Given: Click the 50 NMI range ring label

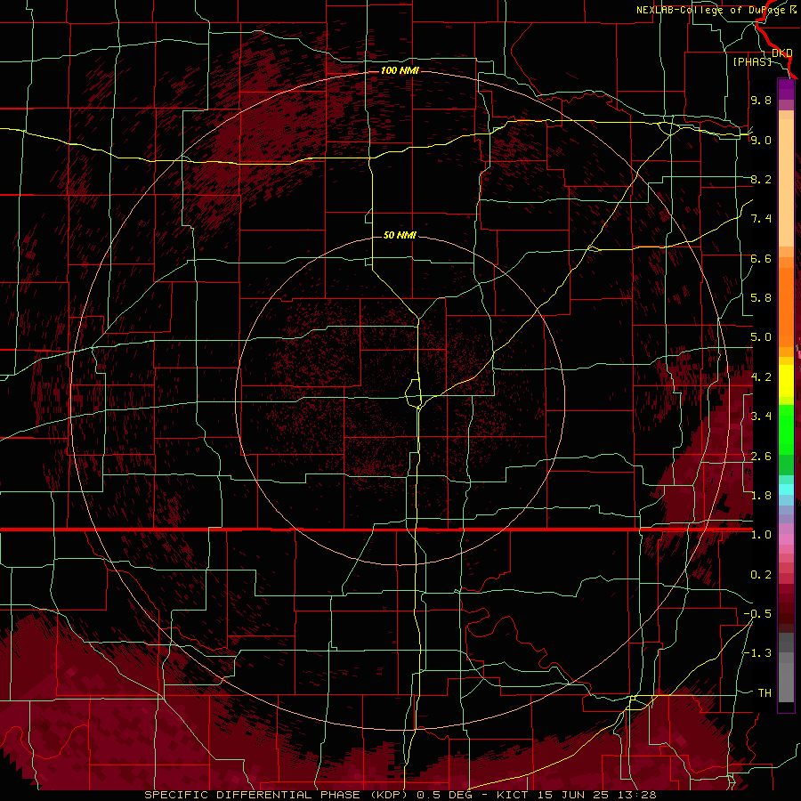Looking at the screenshot, I should click(400, 235).
